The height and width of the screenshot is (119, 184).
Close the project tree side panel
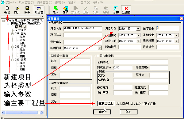(43, 16)
